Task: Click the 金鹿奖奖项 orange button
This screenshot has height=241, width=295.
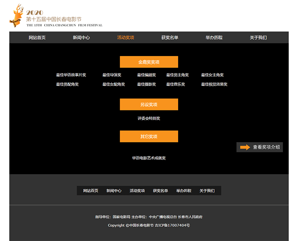Action: coord(149,62)
